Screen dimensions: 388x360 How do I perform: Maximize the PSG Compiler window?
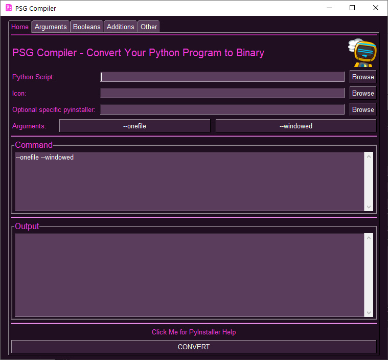click(x=352, y=8)
